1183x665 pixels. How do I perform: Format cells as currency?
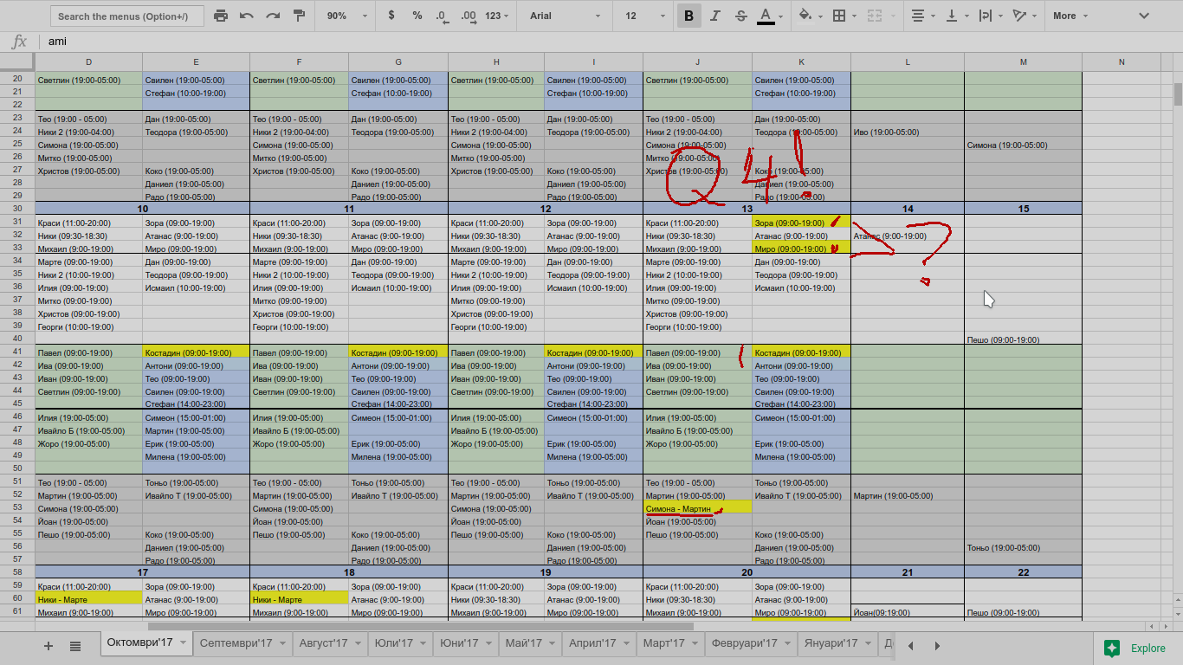click(x=391, y=16)
